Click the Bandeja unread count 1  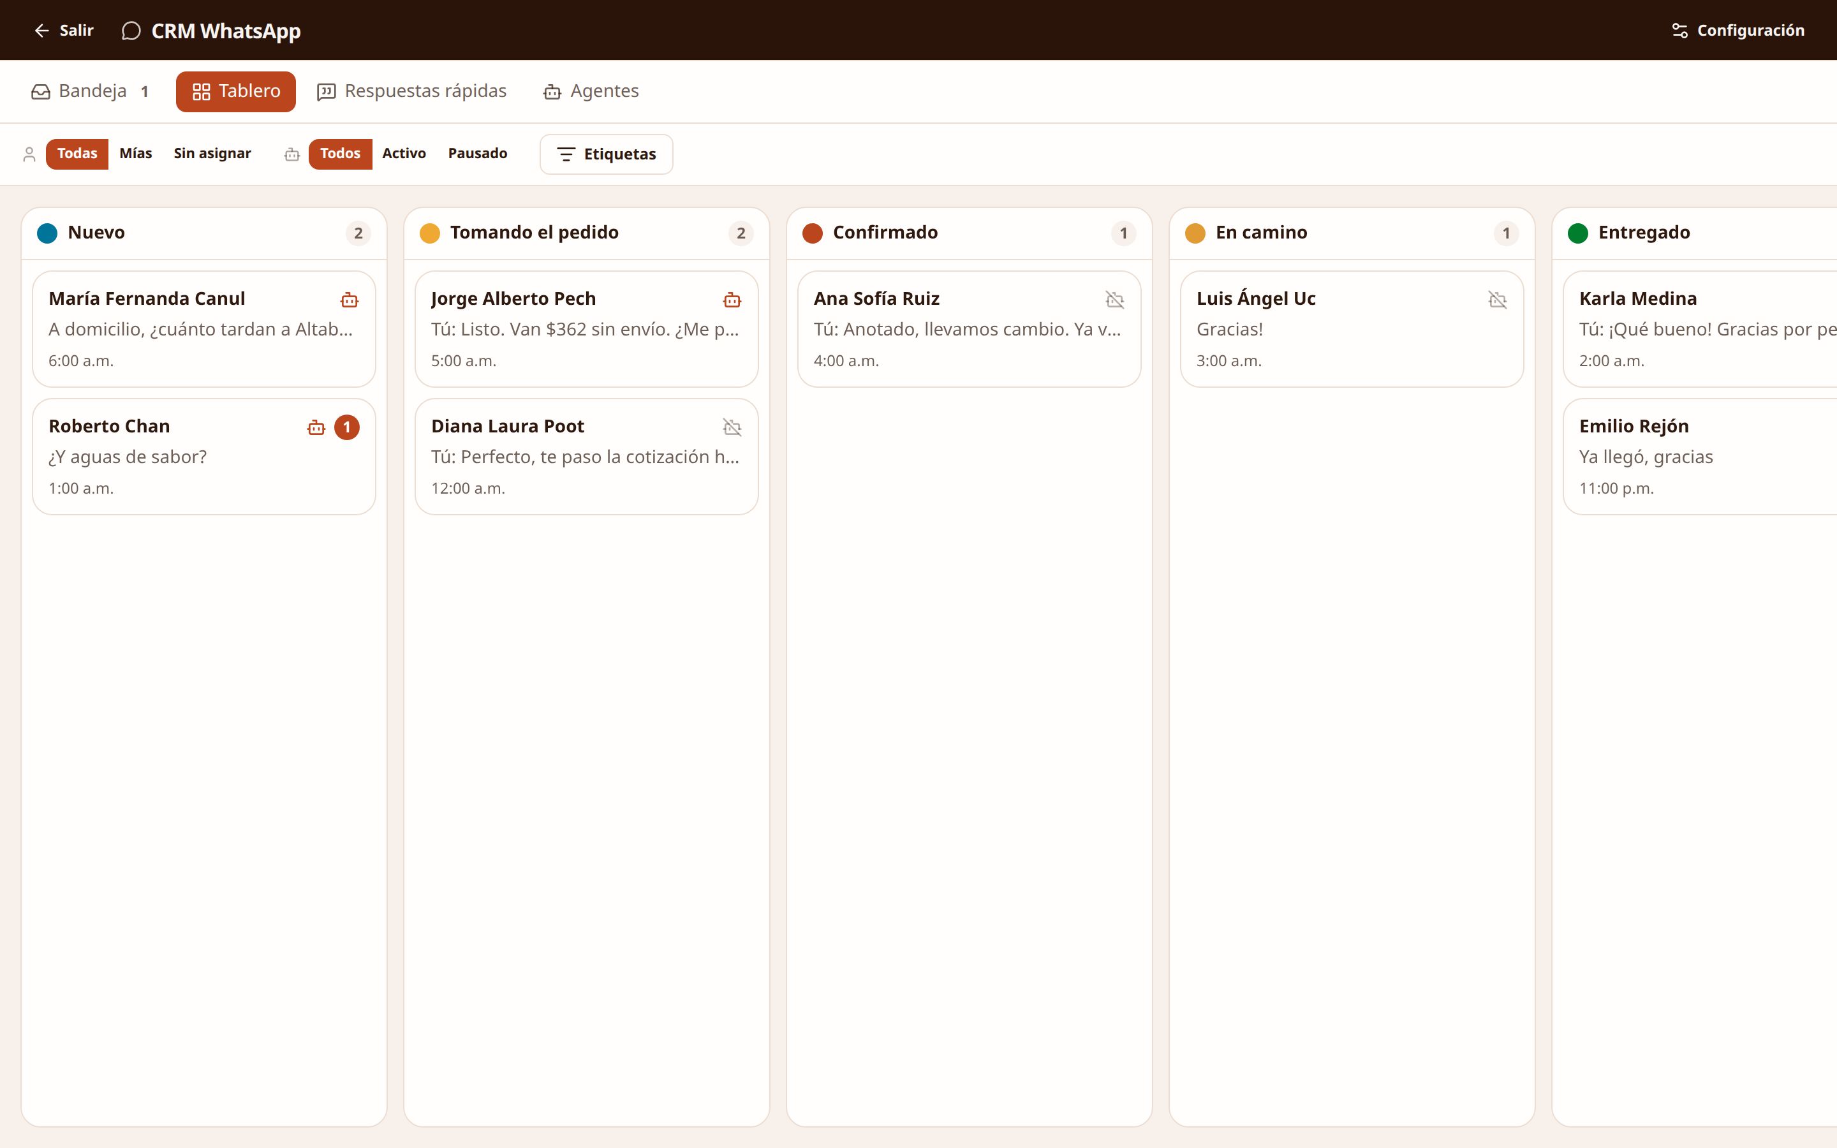(144, 92)
